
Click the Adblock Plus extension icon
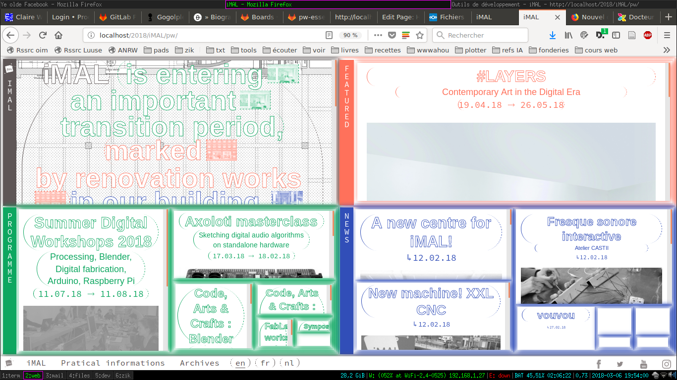647,35
